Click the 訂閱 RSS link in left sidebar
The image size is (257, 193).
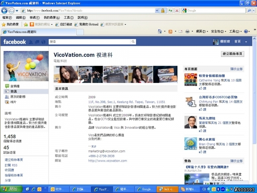point(11,165)
